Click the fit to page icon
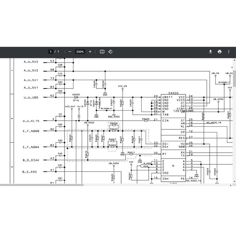The width and height of the screenshot is (236, 236). [x=102, y=52]
